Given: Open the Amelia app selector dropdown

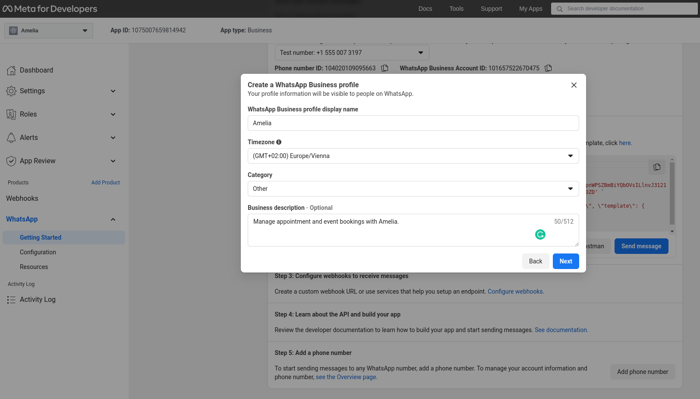Looking at the screenshot, I should click(49, 31).
